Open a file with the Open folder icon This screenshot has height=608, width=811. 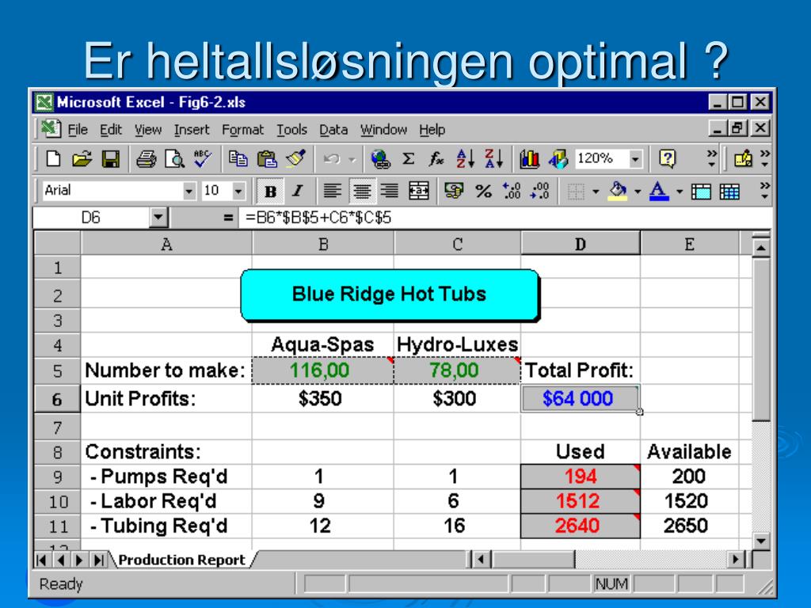tap(82, 158)
